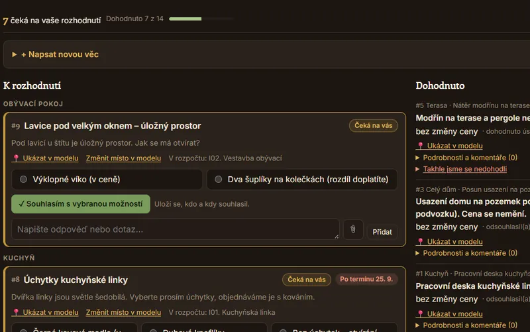Click the Čeká na vás badge on Úchytky

point(307,280)
